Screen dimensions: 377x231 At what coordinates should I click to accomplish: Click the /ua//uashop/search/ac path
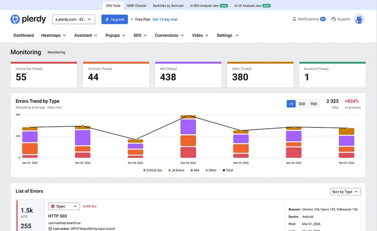click(64, 223)
